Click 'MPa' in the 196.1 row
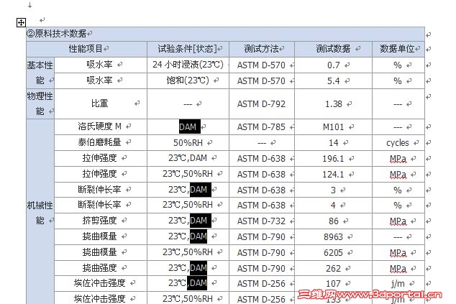 (x=398, y=159)
